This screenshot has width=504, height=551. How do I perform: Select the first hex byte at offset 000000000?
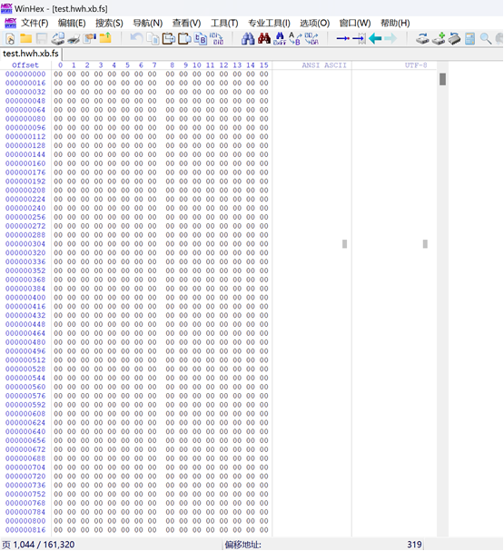(58, 74)
